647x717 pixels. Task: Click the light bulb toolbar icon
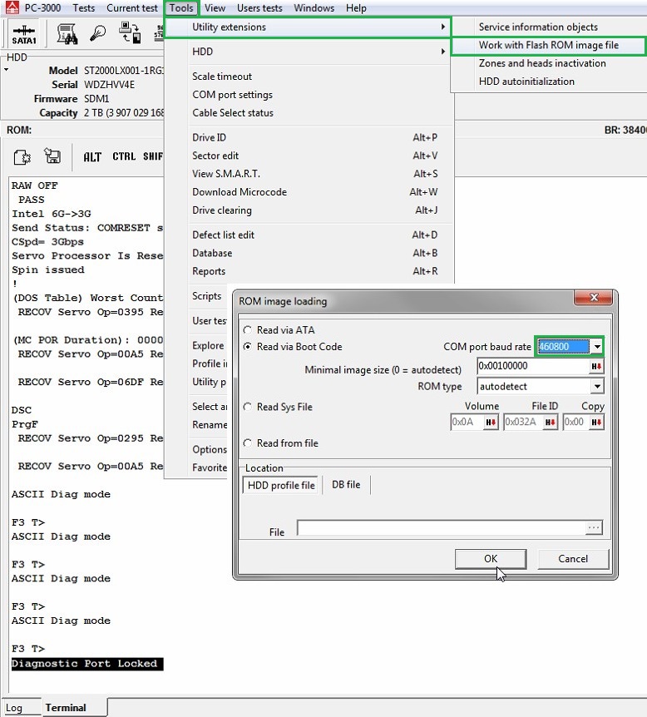(98, 33)
